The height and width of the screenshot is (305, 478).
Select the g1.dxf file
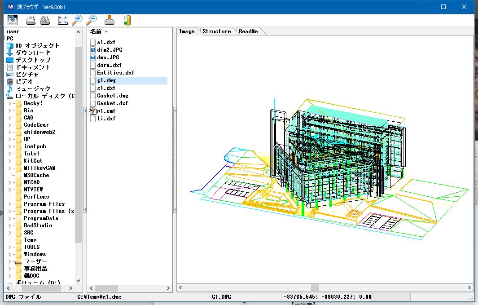tap(106, 88)
